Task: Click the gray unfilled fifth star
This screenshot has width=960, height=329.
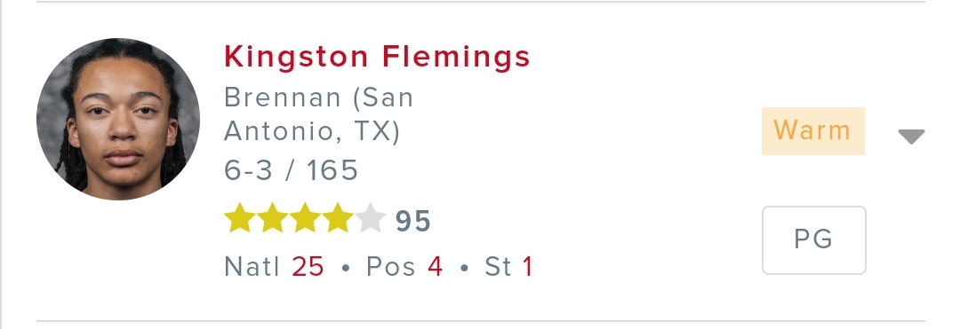Action: 371,218
